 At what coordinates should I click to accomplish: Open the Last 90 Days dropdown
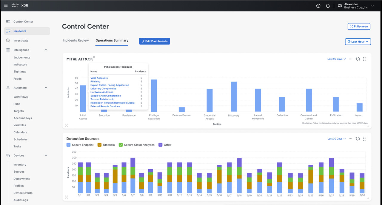coord(336,59)
